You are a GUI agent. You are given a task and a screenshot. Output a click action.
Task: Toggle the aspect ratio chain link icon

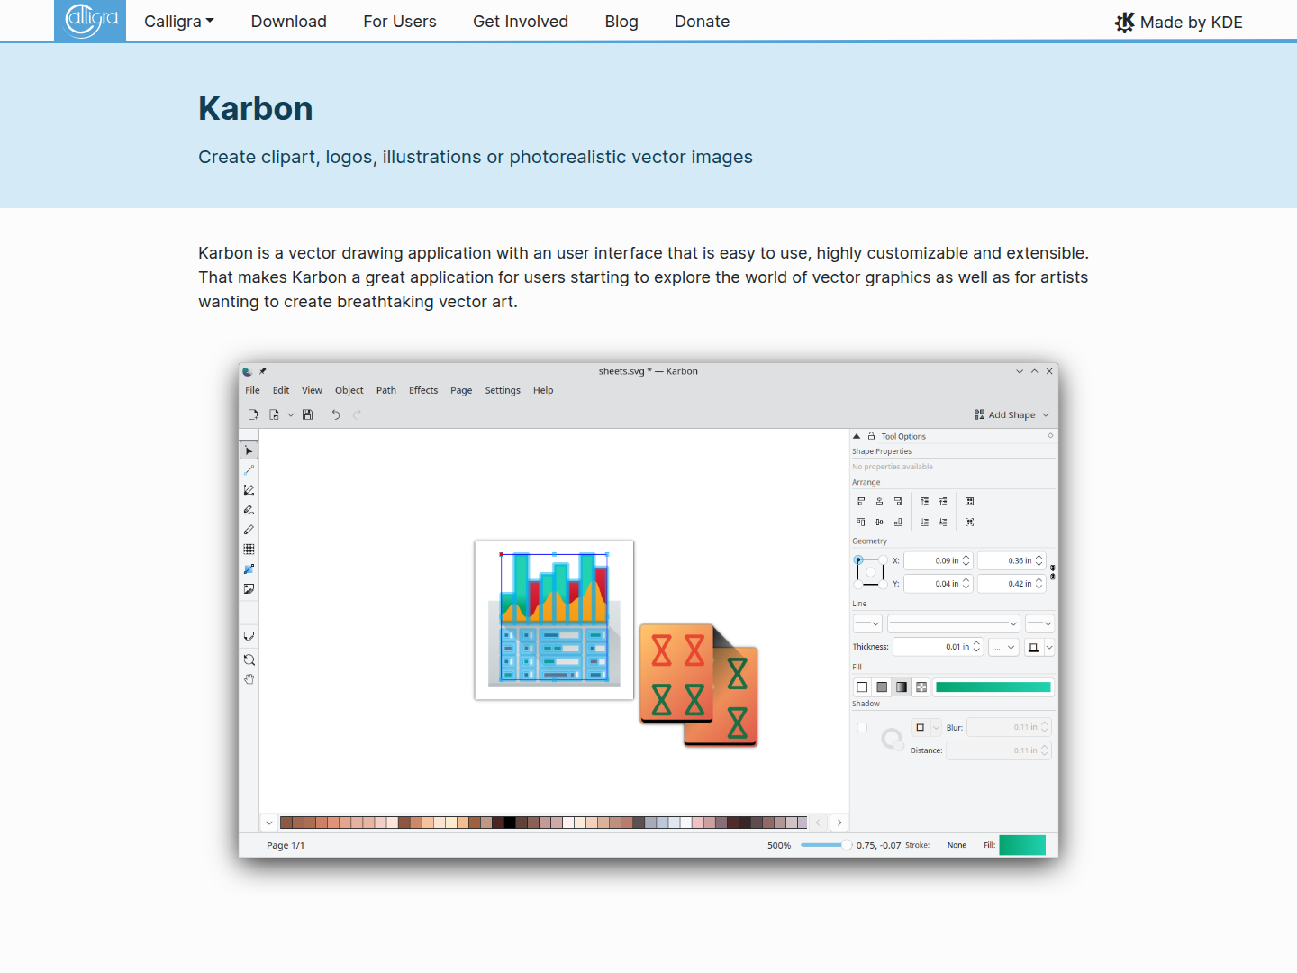click(x=1052, y=572)
